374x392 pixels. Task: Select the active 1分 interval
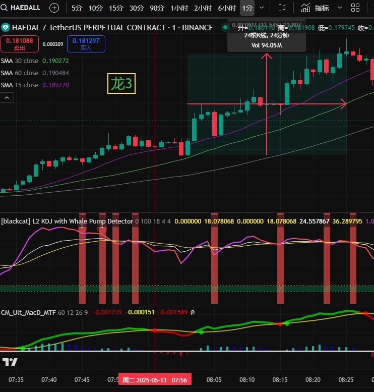coord(247,8)
